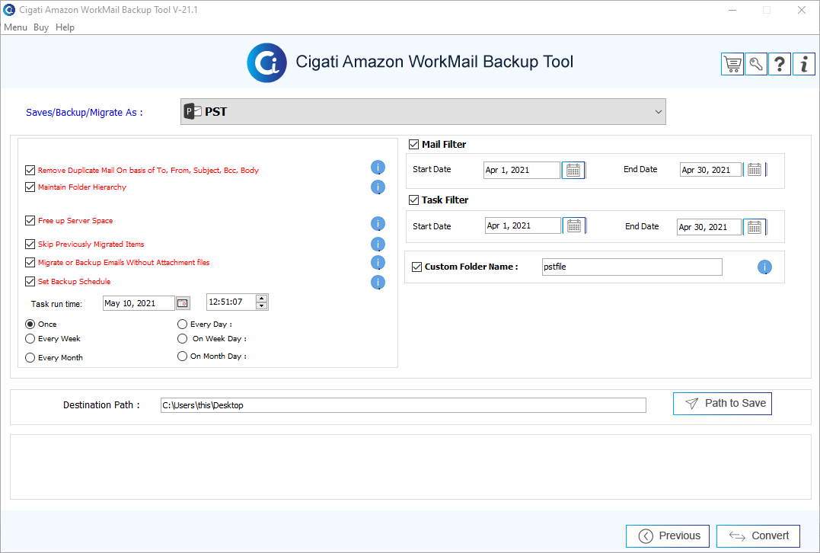Click the Saves/Backup/Migrate As label
Viewport: 820px width, 553px height.
point(85,113)
